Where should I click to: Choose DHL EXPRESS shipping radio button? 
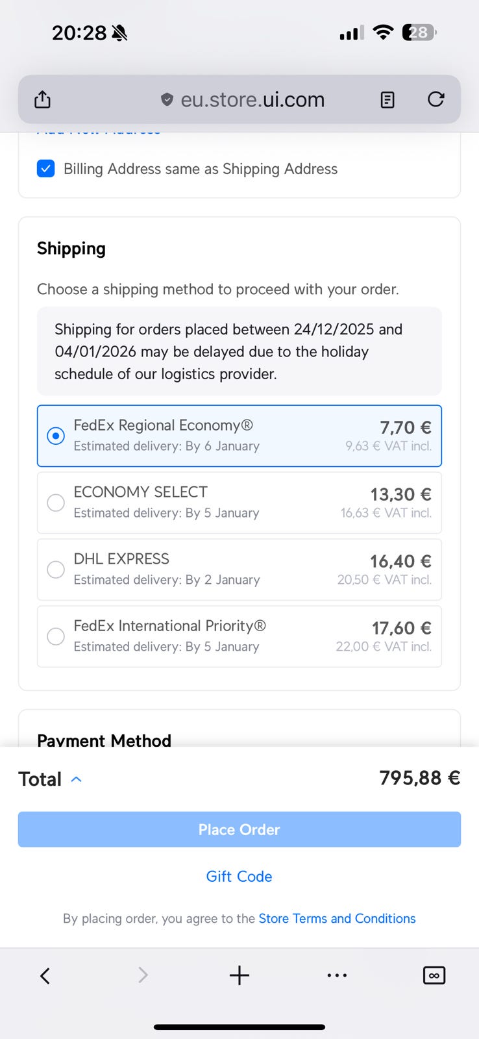[x=56, y=570]
